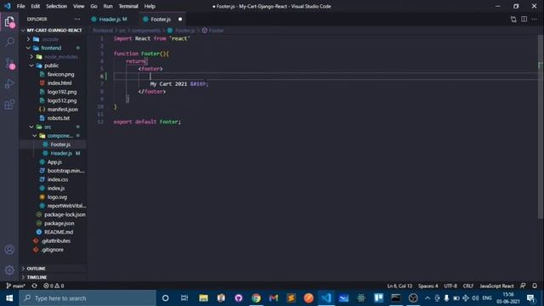Open the notifications bell in status bar
The height and width of the screenshot is (306, 544).
point(535,286)
